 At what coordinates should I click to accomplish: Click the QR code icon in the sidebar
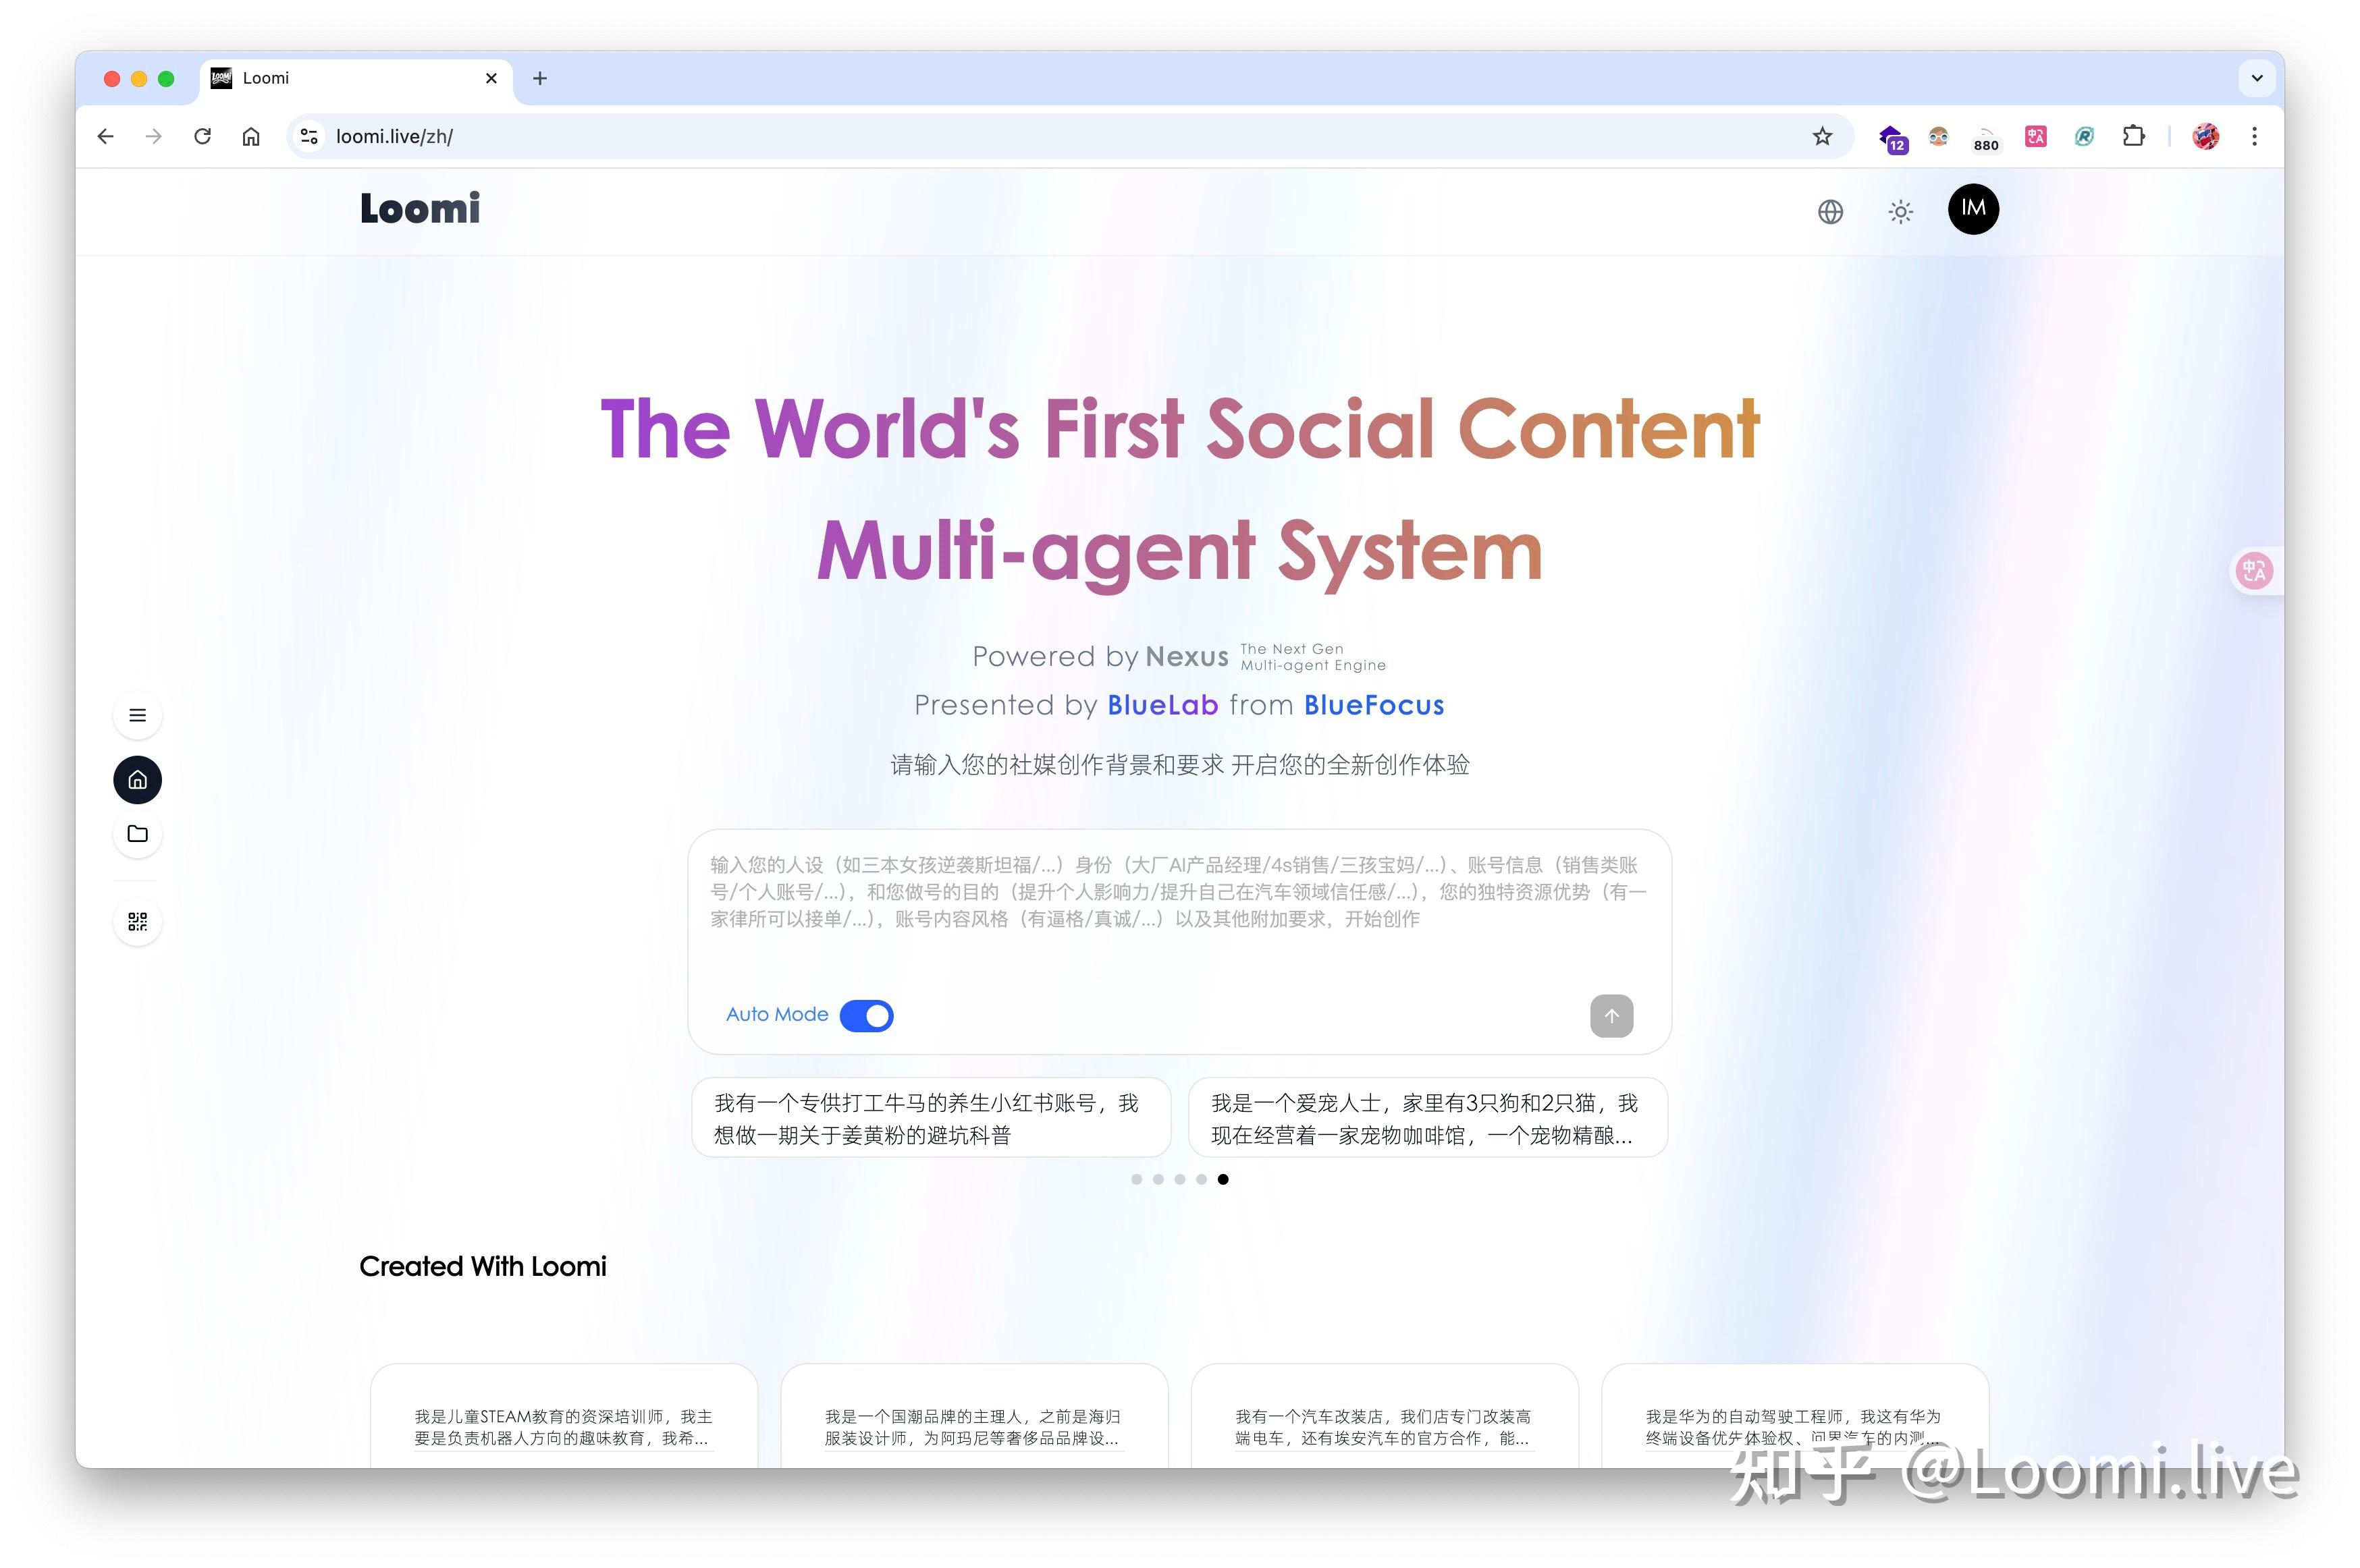(137, 921)
